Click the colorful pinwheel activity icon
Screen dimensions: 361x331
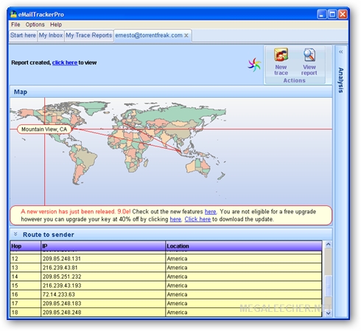[254, 65]
